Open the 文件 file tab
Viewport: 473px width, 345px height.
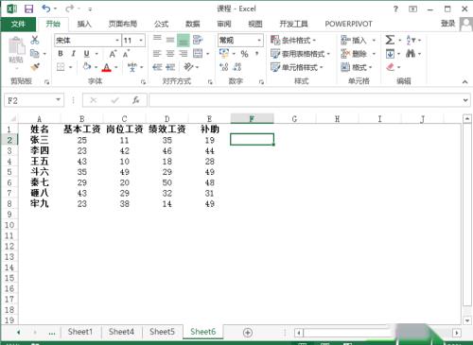tap(18, 24)
